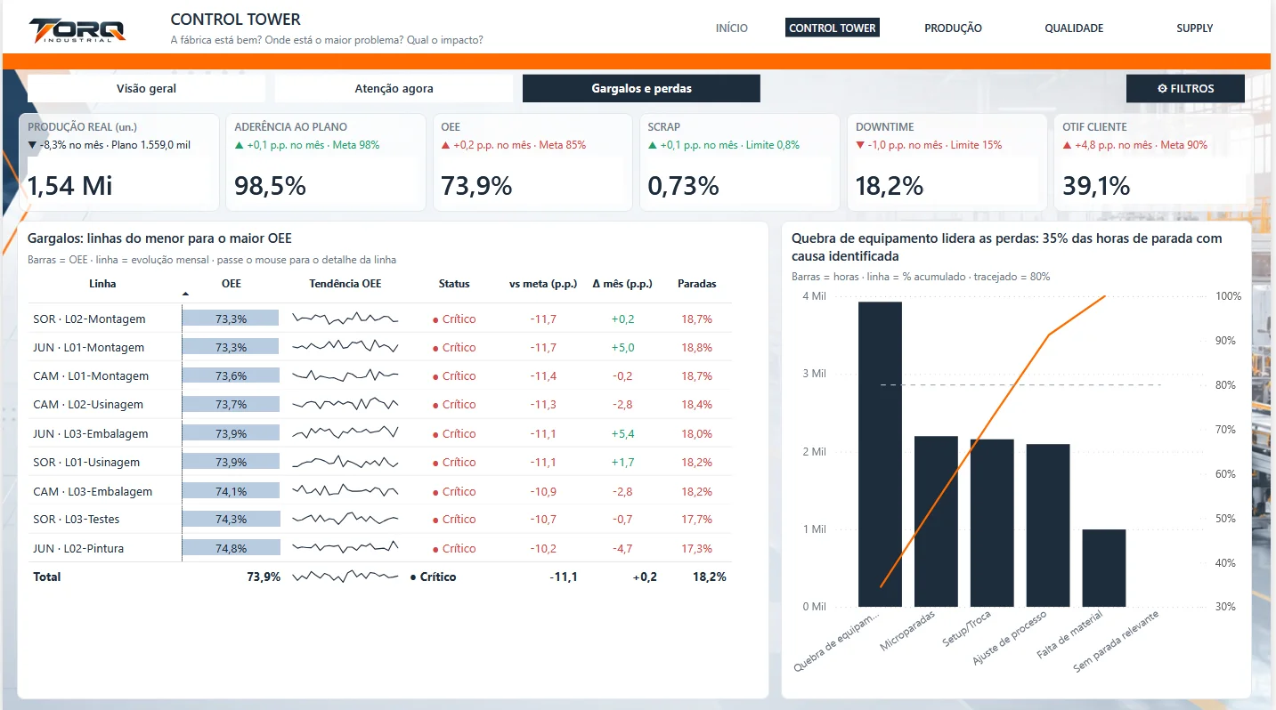
Task: Switch to the Visão geral tab
Action: [147, 88]
